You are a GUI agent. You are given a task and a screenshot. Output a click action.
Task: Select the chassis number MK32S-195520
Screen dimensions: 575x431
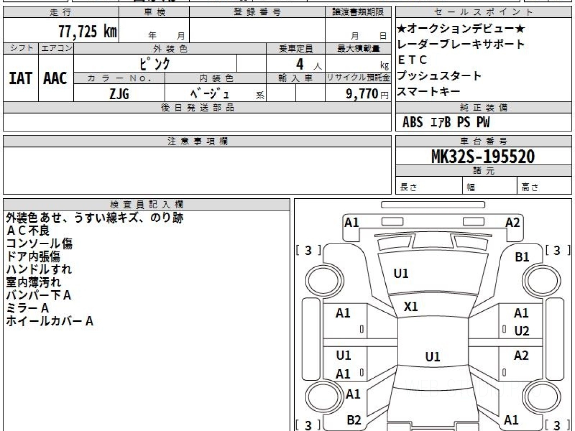(x=483, y=156)
